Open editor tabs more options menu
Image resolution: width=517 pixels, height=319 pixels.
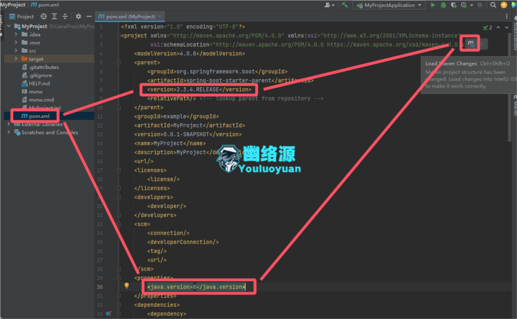507,17
